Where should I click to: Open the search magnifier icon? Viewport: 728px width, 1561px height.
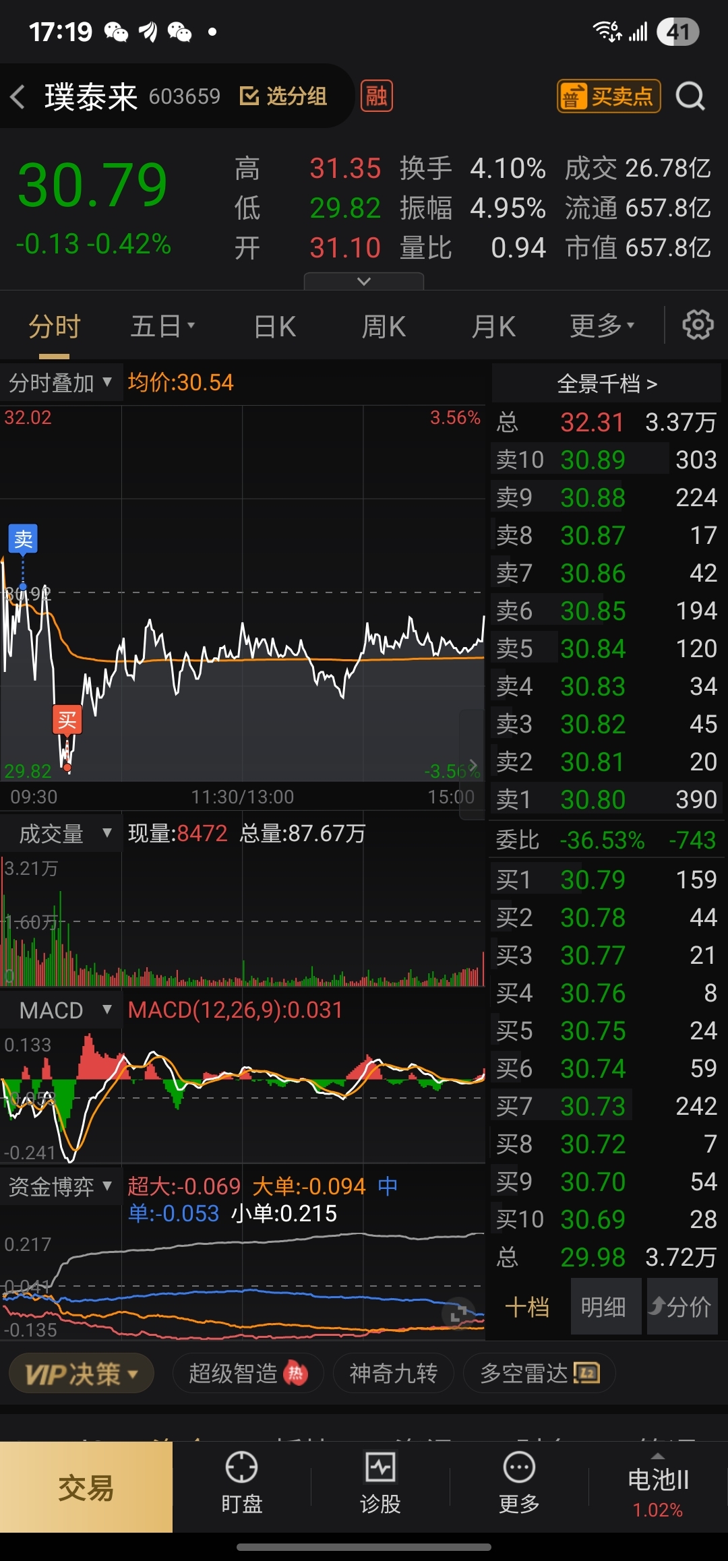click(690, 96)
